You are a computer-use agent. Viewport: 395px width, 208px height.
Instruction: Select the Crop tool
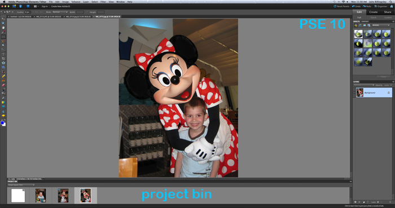[3, 59]
